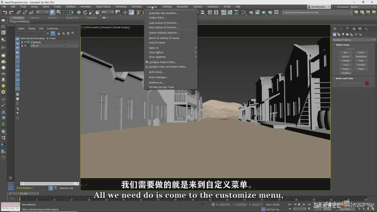Open the object color swatch
Viewport: 377px width, 212px height.
coord(367,83)
